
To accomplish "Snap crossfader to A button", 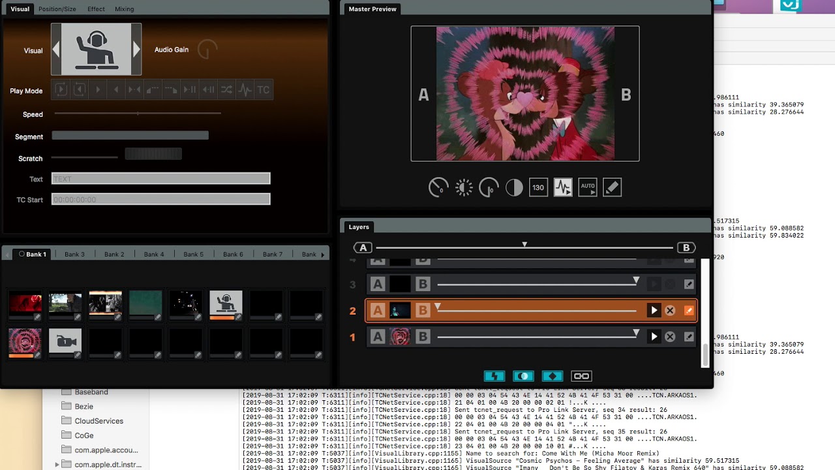I will (x=363, y=248).
